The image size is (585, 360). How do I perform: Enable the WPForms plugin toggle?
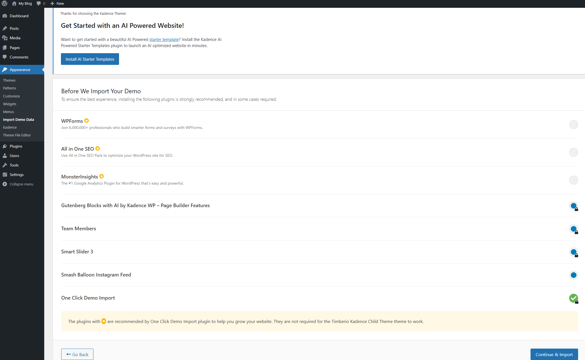coord(573,124)
